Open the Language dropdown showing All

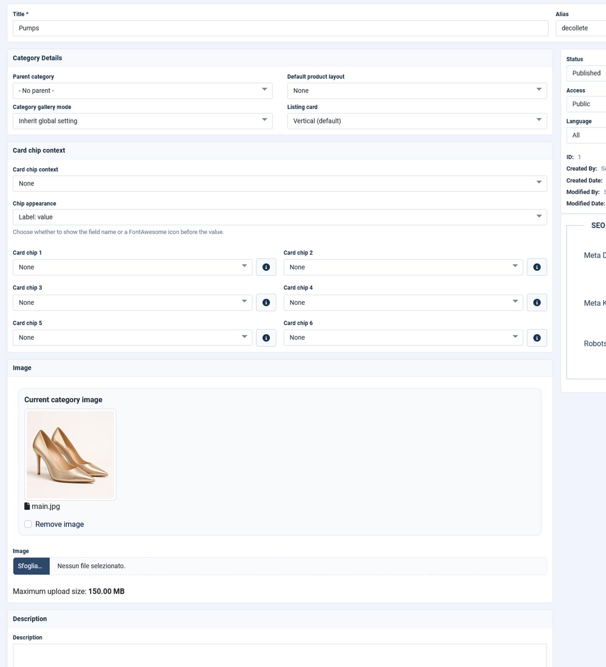pyautogui.click(x=586, y=135)
